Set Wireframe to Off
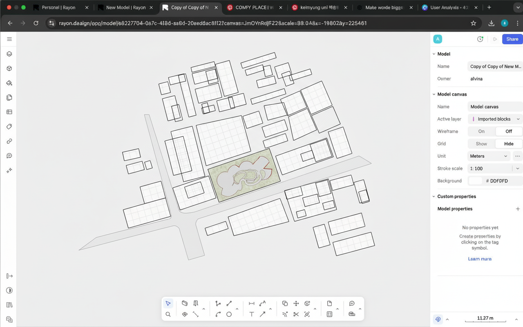This screenshot has width=523, height=327. pos(509,131)
